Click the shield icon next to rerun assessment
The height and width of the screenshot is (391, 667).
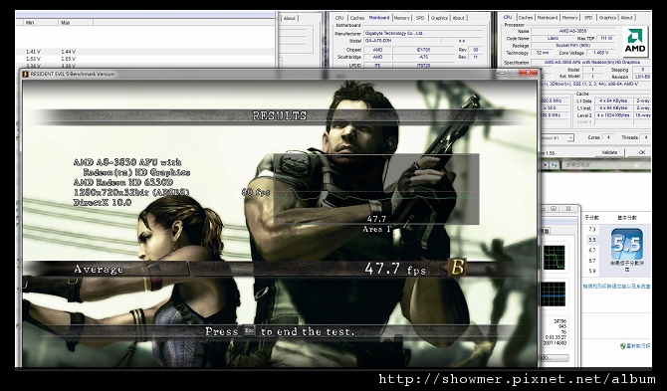coord(622,346)
